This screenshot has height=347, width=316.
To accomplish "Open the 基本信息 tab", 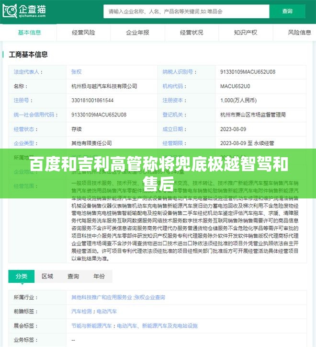I will [x=29, y=33].
